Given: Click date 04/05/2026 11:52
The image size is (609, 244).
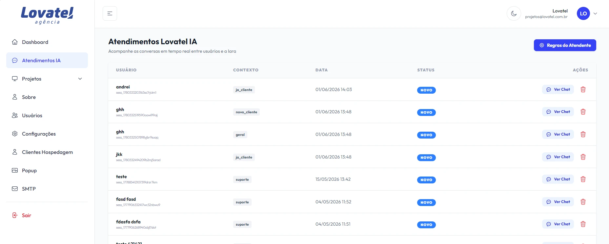Looking at the screenshot, I should (x=333, y=202).
